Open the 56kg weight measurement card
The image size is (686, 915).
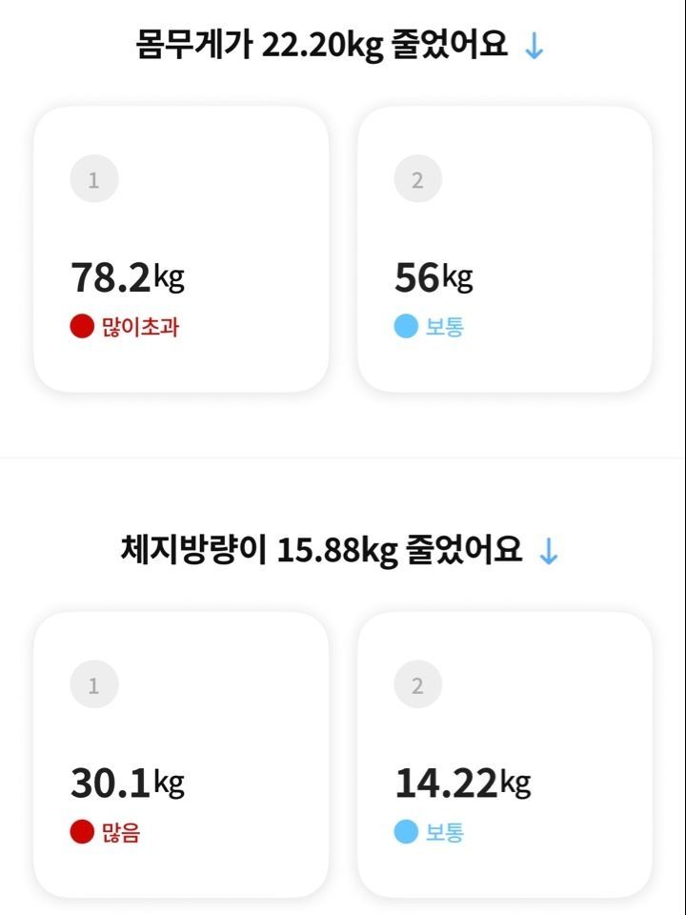(505, 249)
